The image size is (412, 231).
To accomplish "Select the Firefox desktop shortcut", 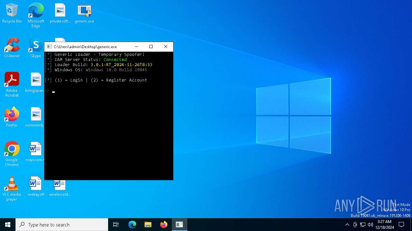I will 12,117.
